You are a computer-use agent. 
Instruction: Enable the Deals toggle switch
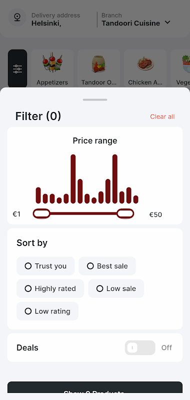(140, 347)
